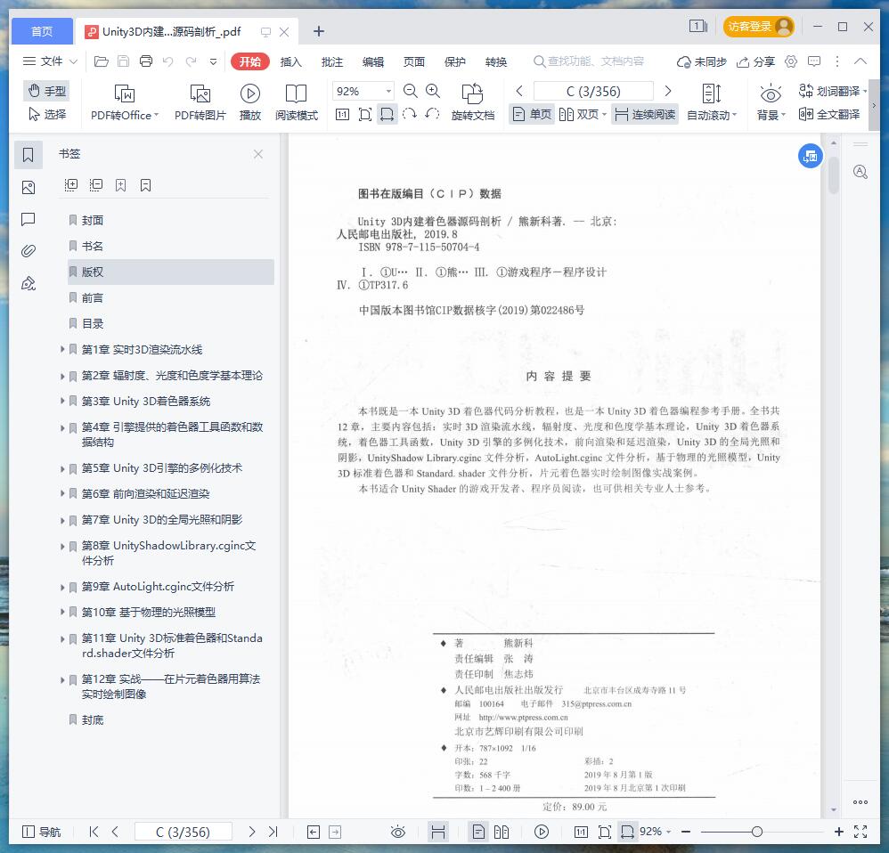This screenshot has width=889, height=853.
Task: Click the search function field
Action: pos(590,61)
